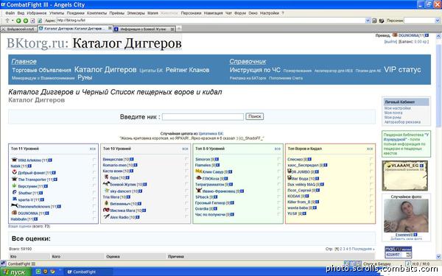Click the small arrow beside the gray up arrow

13,21
